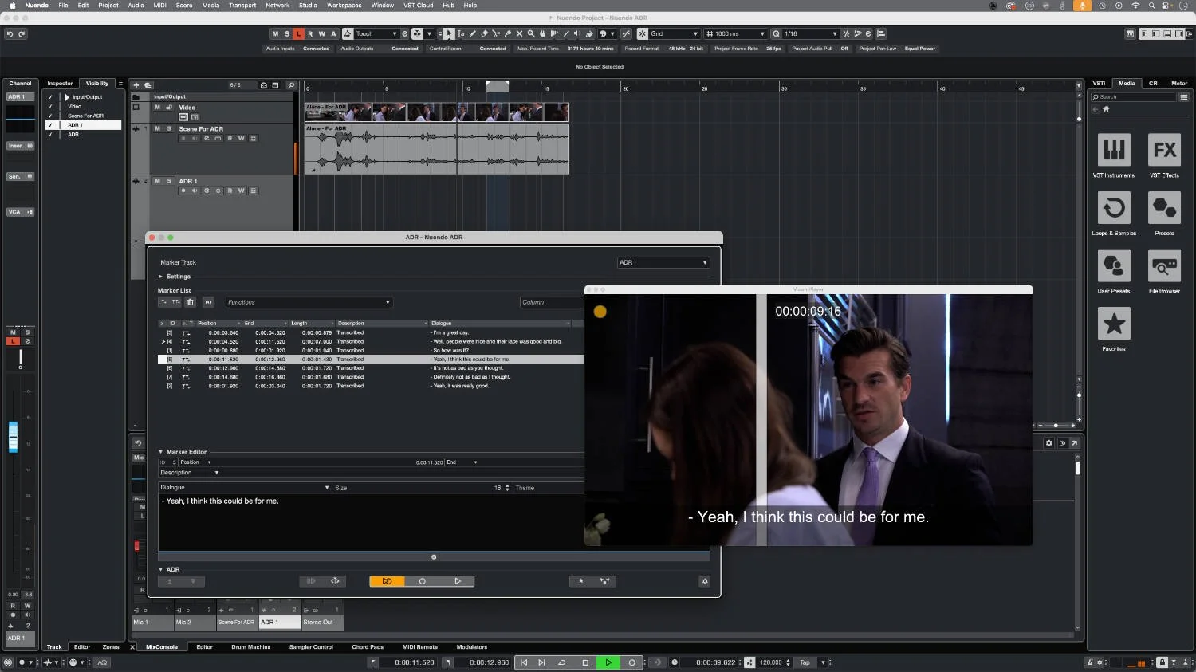Select the Stereo Out channel in MixConsole

[323, 622]
